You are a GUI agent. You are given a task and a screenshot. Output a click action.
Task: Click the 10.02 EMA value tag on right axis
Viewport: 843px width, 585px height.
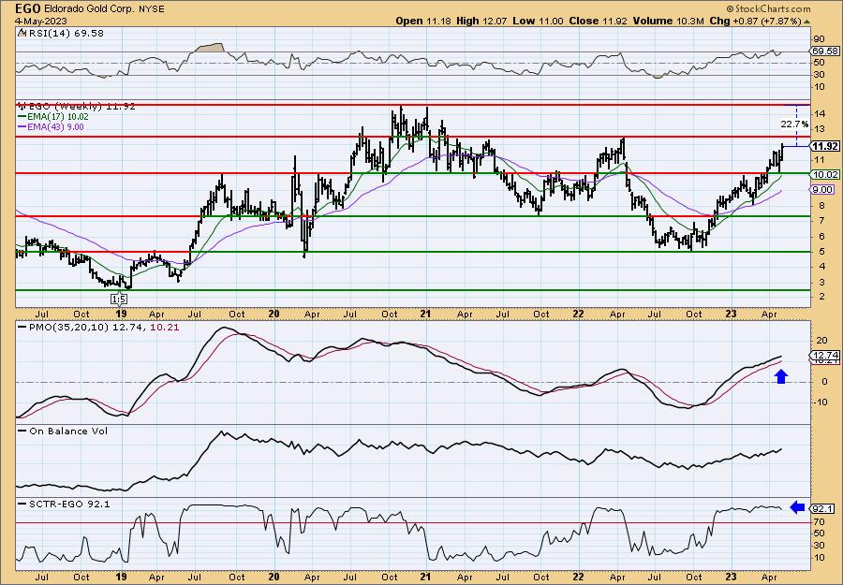826,175
